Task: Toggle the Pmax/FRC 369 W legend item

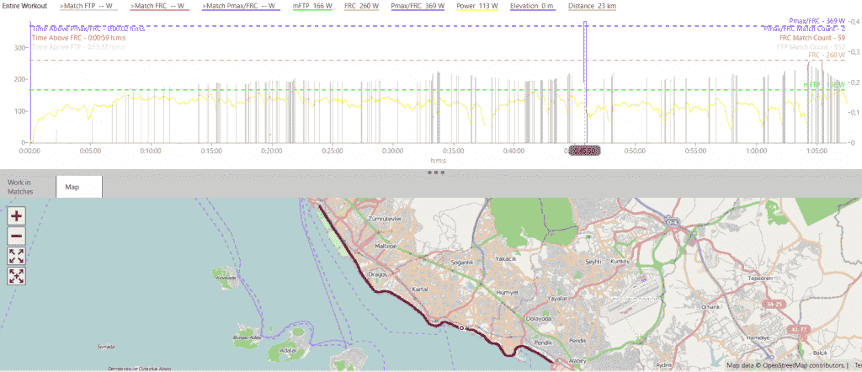Action: pyautogui.click(x=418, y=6)
